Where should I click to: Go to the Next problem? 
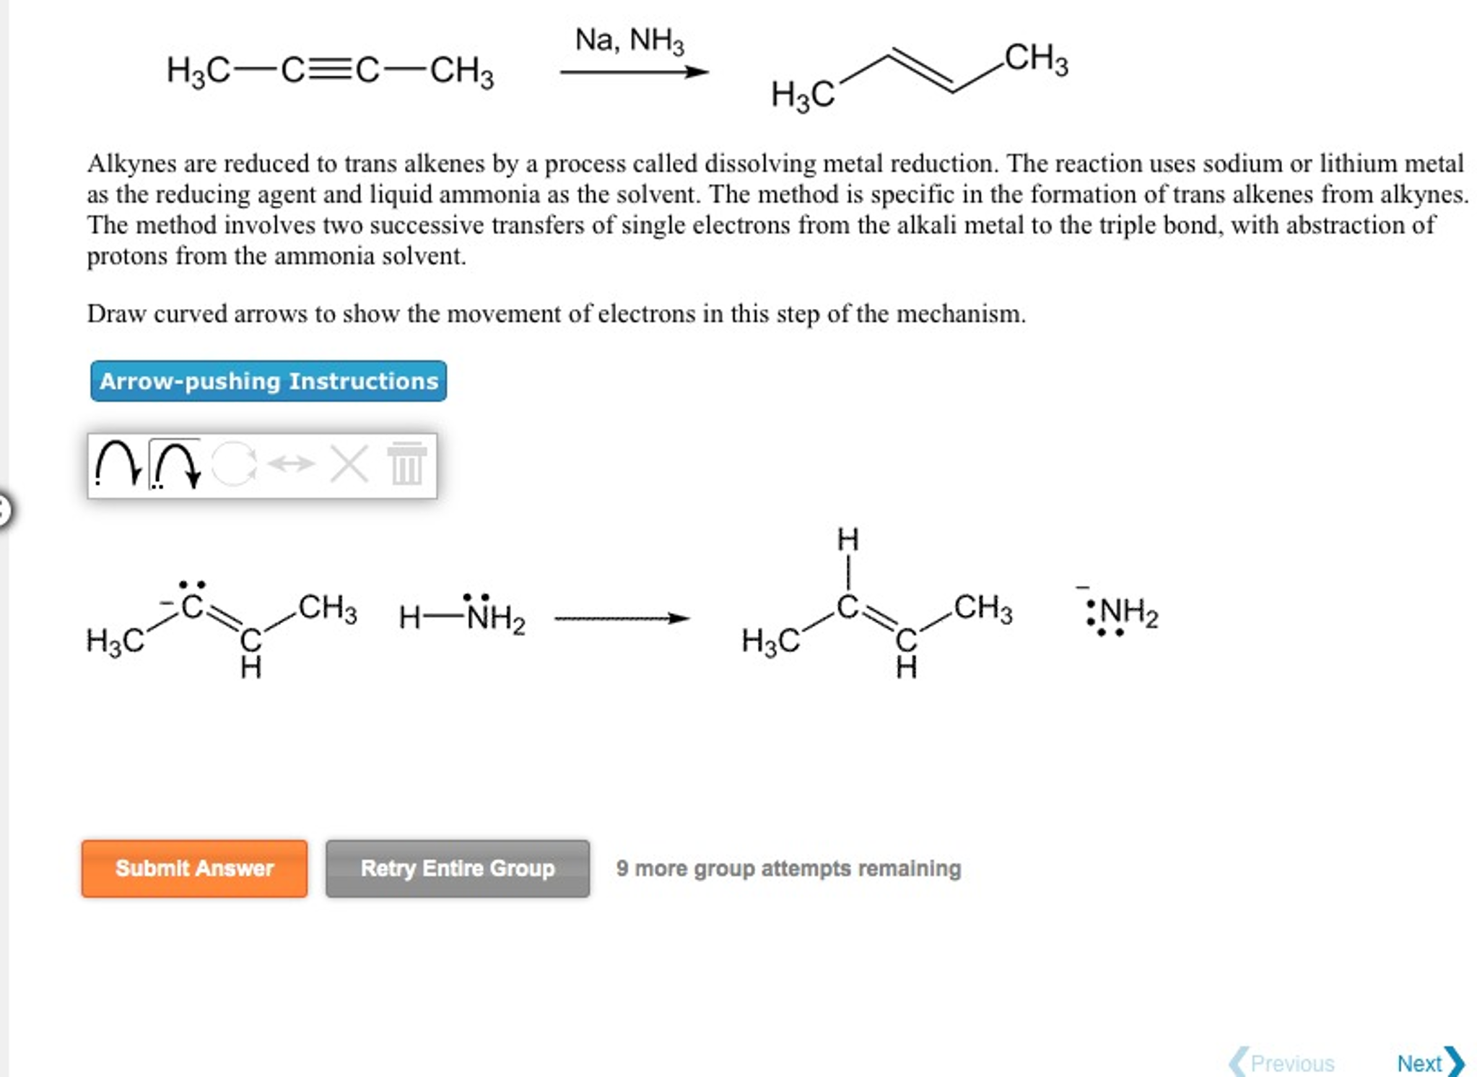(x=1419, y=1063)
